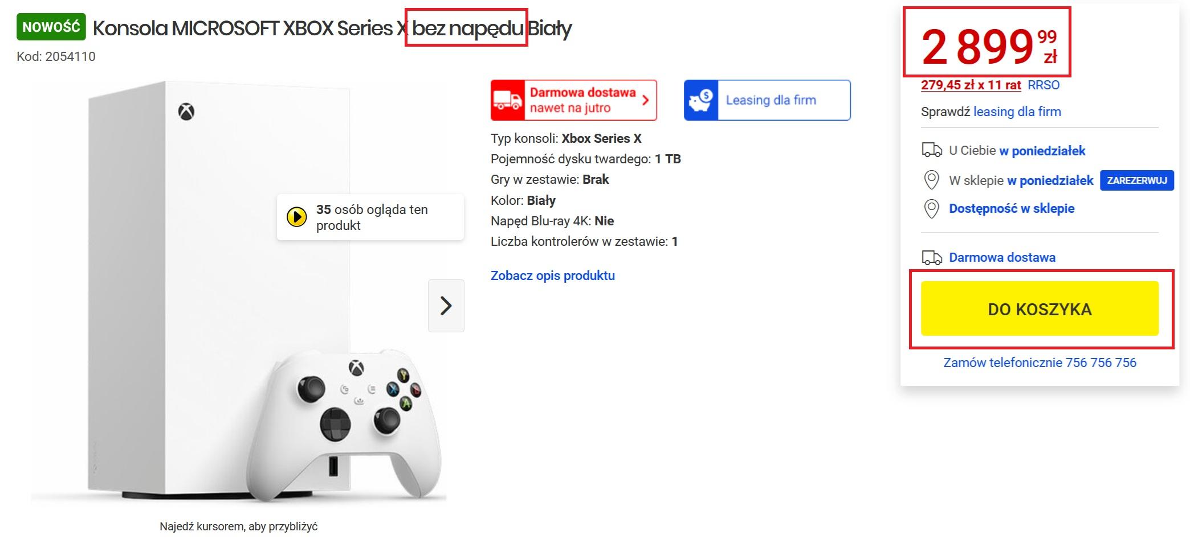1190x544 pixels.
Task: Click the location pin beside Dostępność w sklepie
Action: [x=931, y=209]
